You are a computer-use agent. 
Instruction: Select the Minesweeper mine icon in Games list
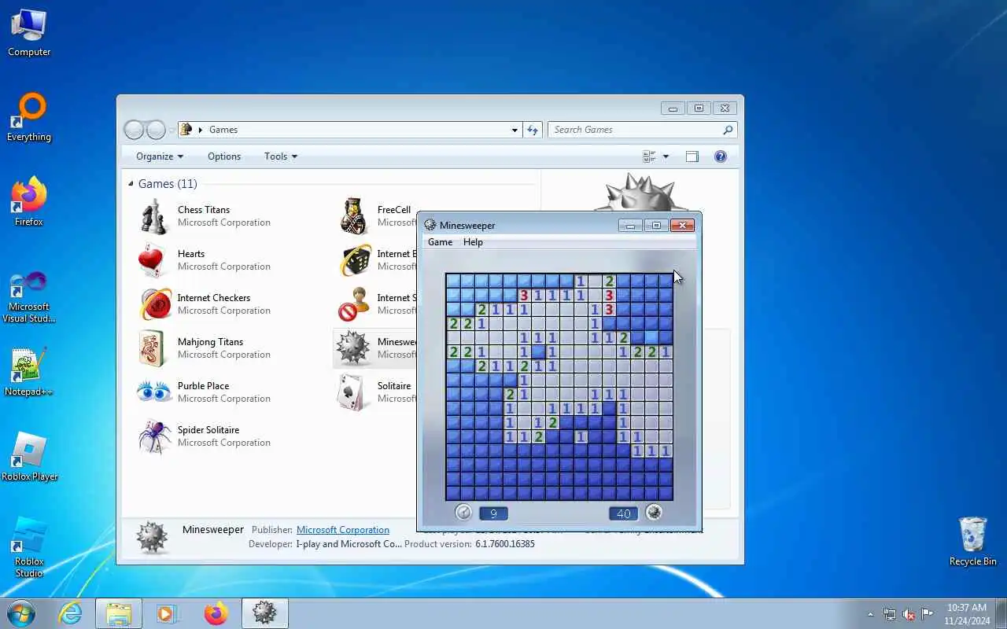click(x=352, y=348)
